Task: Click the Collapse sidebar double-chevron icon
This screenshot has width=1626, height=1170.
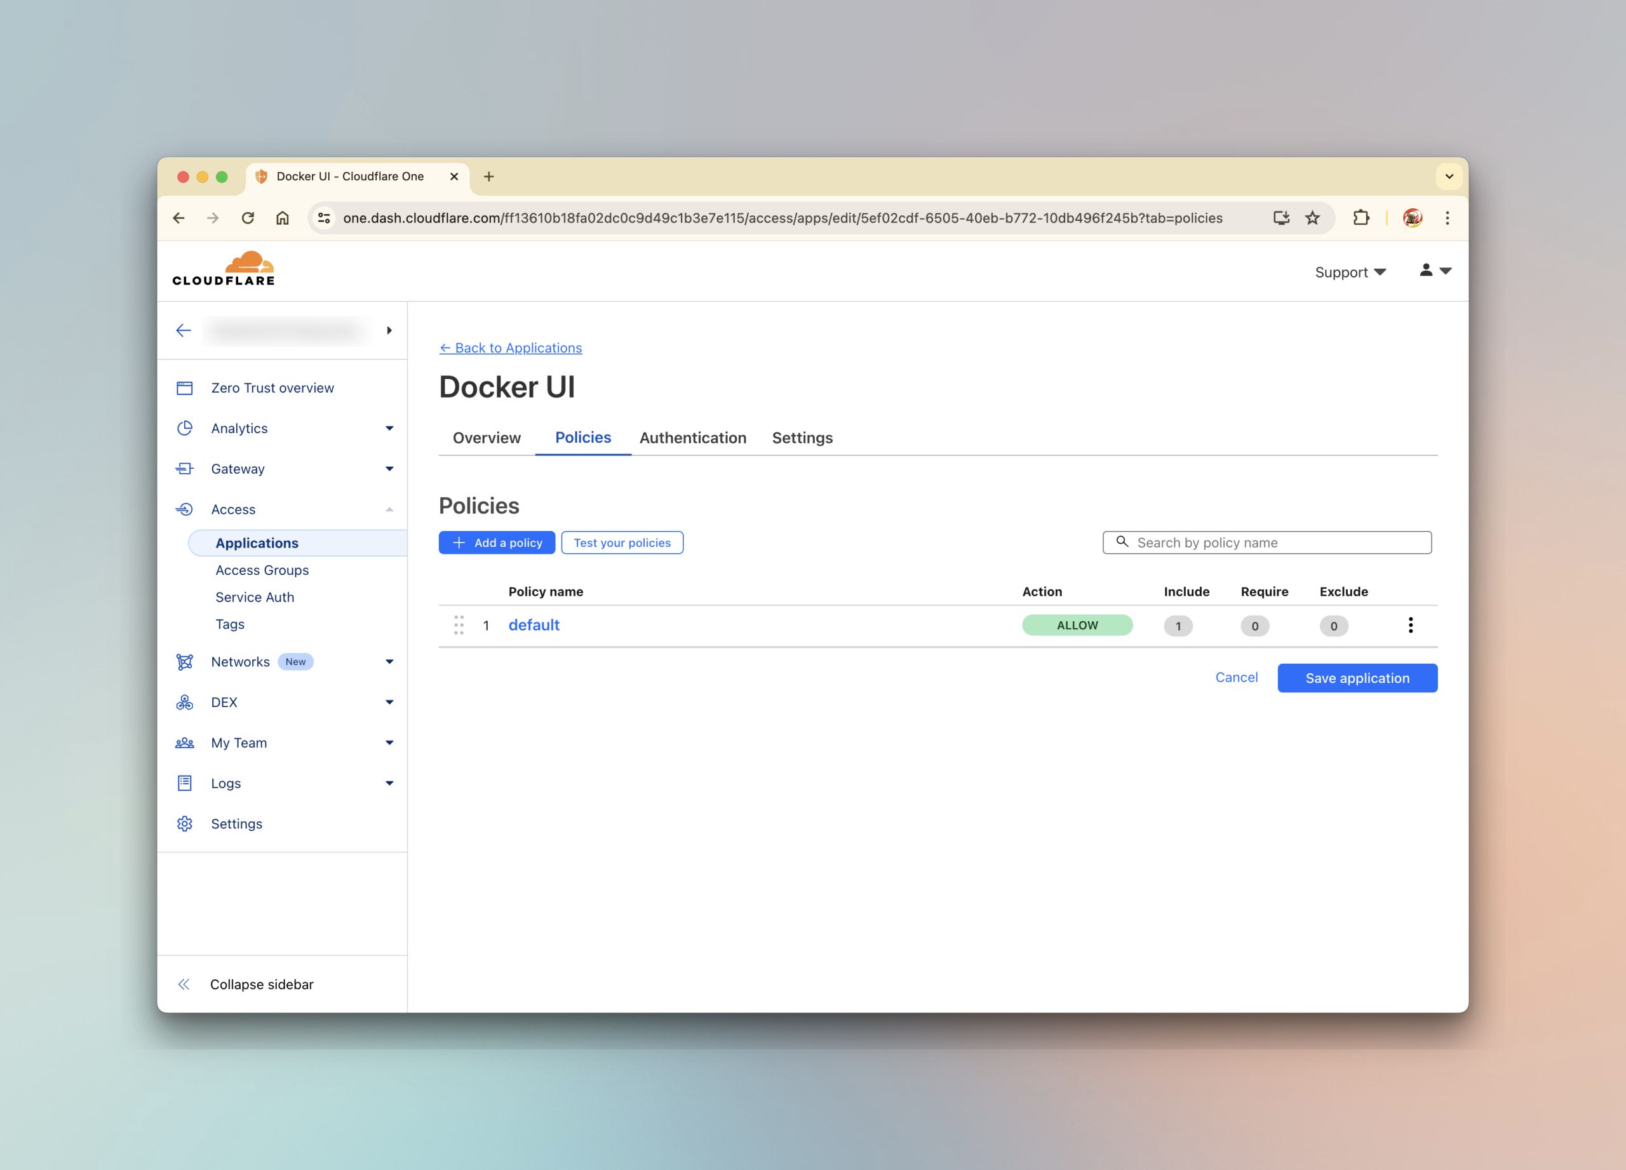Action: tap(184, 985)
